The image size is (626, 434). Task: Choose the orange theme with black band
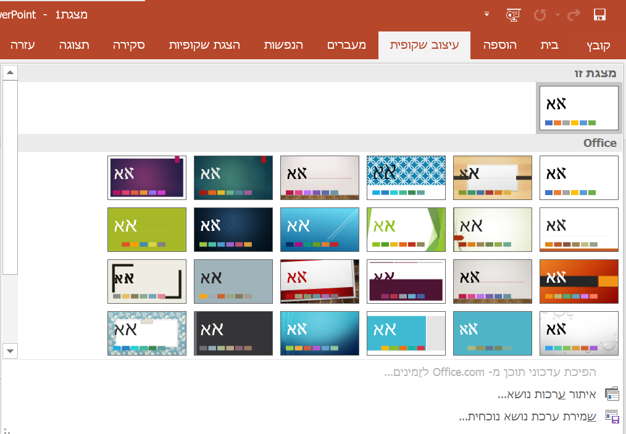579,282
